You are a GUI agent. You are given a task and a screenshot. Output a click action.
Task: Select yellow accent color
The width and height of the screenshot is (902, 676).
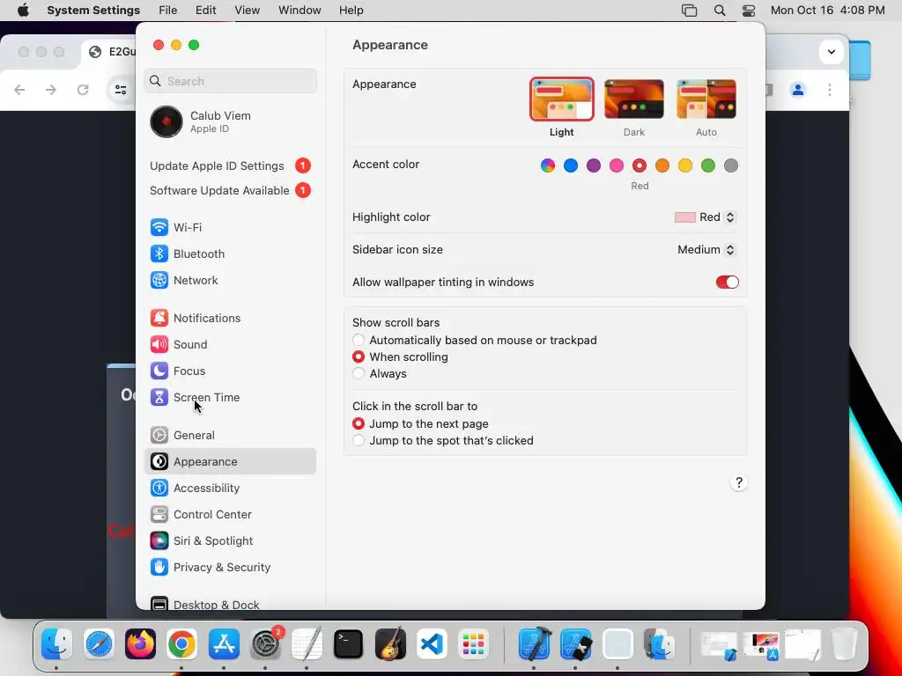pos(685,165)
